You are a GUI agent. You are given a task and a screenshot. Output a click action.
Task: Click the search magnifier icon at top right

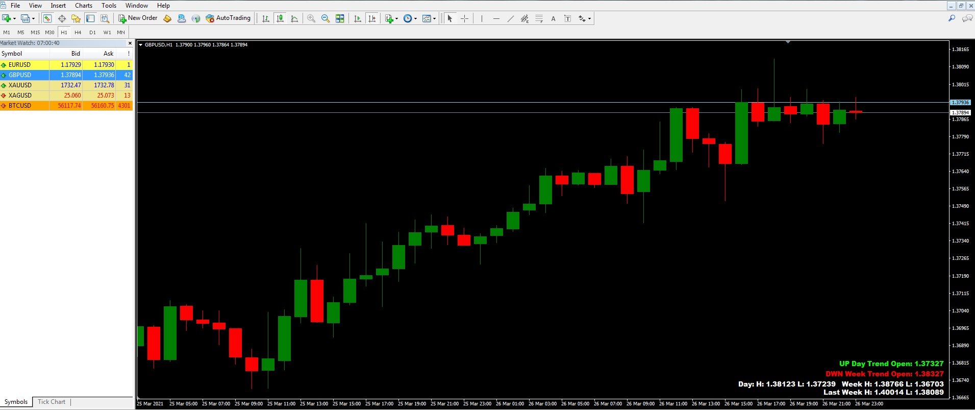click(952, 18)
